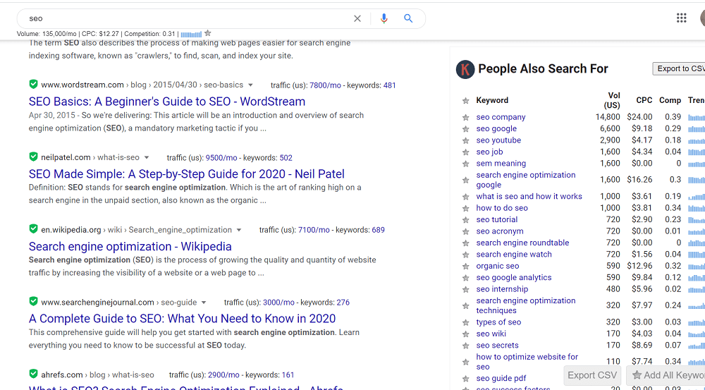705x390 pixels.
Task: Open the dropdown arrow beside searchenginejournal.com URL
Action: [x=204, y=303]
